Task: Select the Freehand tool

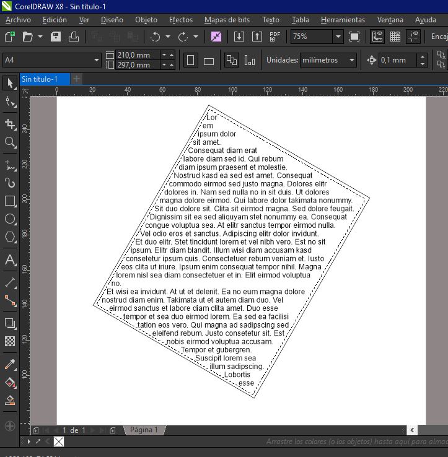Action: click(x=10, y=165)
